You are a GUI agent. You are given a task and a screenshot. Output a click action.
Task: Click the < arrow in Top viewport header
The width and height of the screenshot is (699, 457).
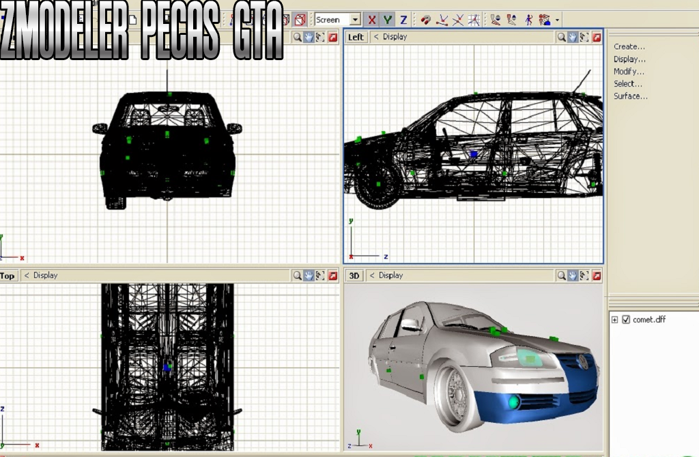pyautogui.click(x=27, y=275)
